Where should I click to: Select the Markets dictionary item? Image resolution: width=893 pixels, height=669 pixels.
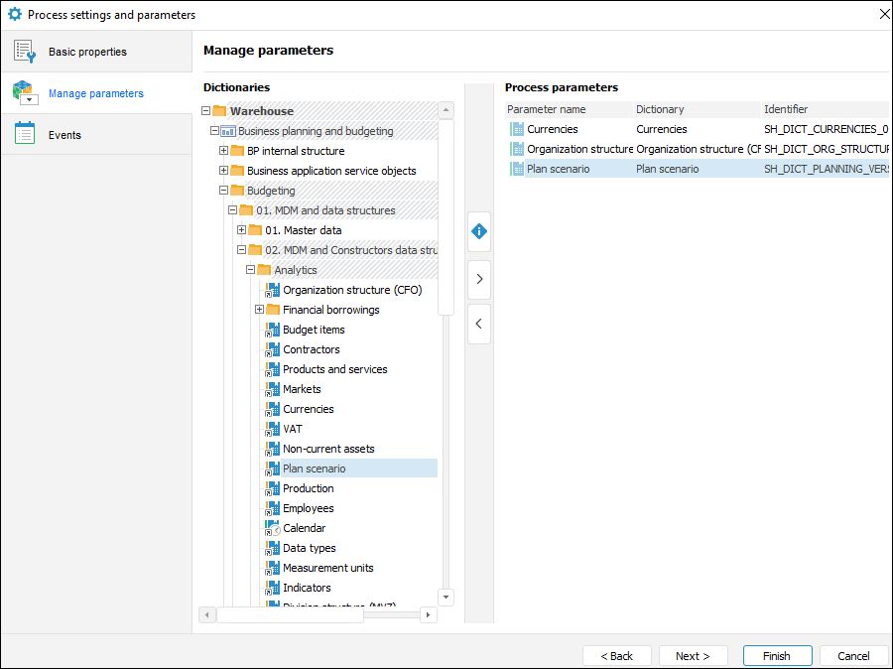click(x=302, y=389)
